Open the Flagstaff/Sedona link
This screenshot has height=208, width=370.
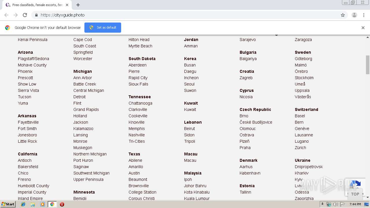[34, 59]
